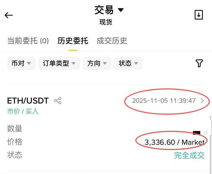Select the 历史委托 tab
Image resolution: width=212 pixels, height=174 pixels.
(x=73, y=41)
